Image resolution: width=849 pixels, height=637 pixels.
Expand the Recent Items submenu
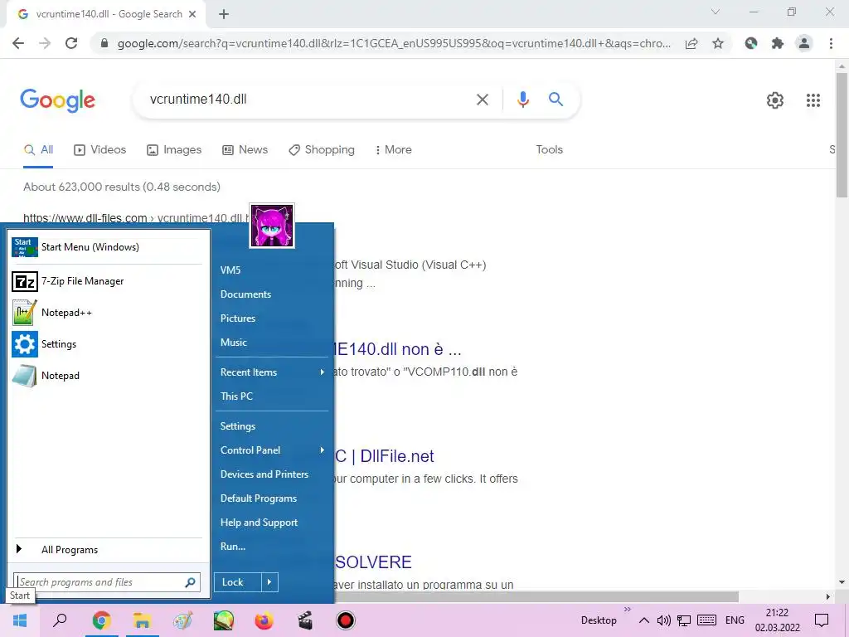(x=272, y=372)
